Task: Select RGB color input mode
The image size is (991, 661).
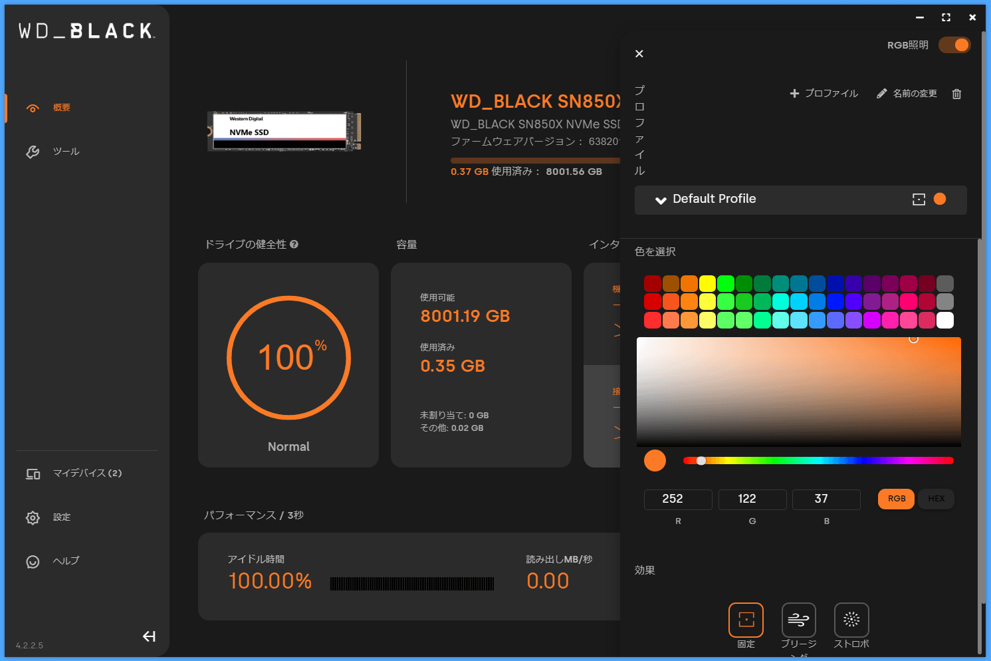Action: (x=897, y=499)
